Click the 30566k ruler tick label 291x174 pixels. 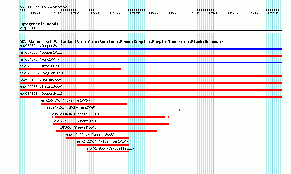[154, 13]
